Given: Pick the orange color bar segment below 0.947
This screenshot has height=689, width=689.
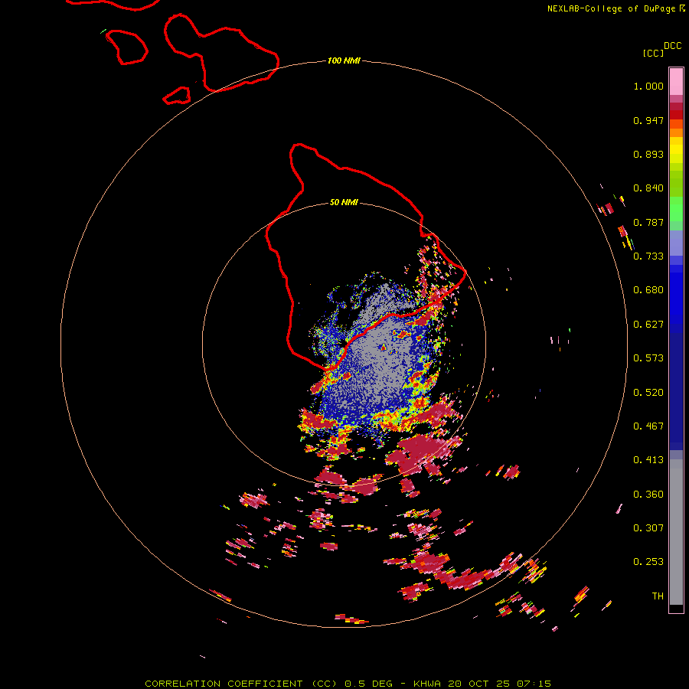Looking at the screenshot, I should tap(676, 132).
